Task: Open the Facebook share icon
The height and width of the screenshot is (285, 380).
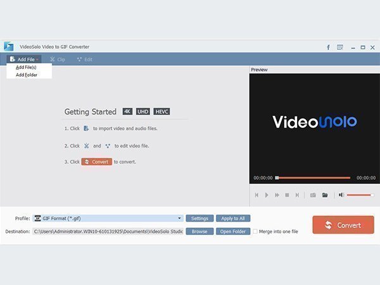Action: (328, 47)
